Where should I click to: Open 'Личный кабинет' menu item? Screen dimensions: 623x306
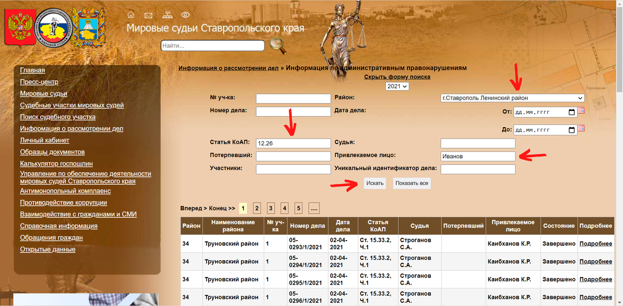(45, 140)
